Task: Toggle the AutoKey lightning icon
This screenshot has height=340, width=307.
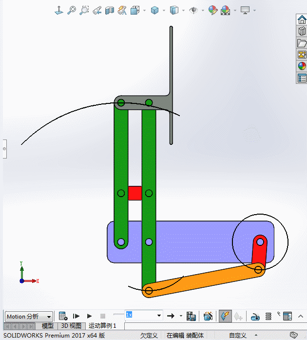Action: (225, 316)
